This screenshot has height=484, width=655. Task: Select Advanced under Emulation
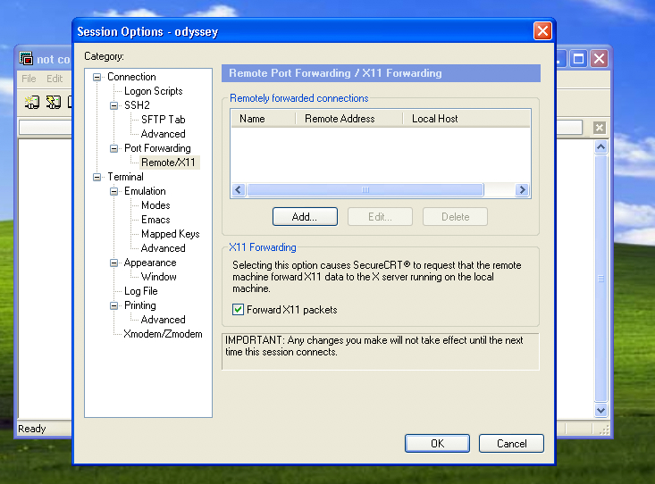click(x=163, y=248)
